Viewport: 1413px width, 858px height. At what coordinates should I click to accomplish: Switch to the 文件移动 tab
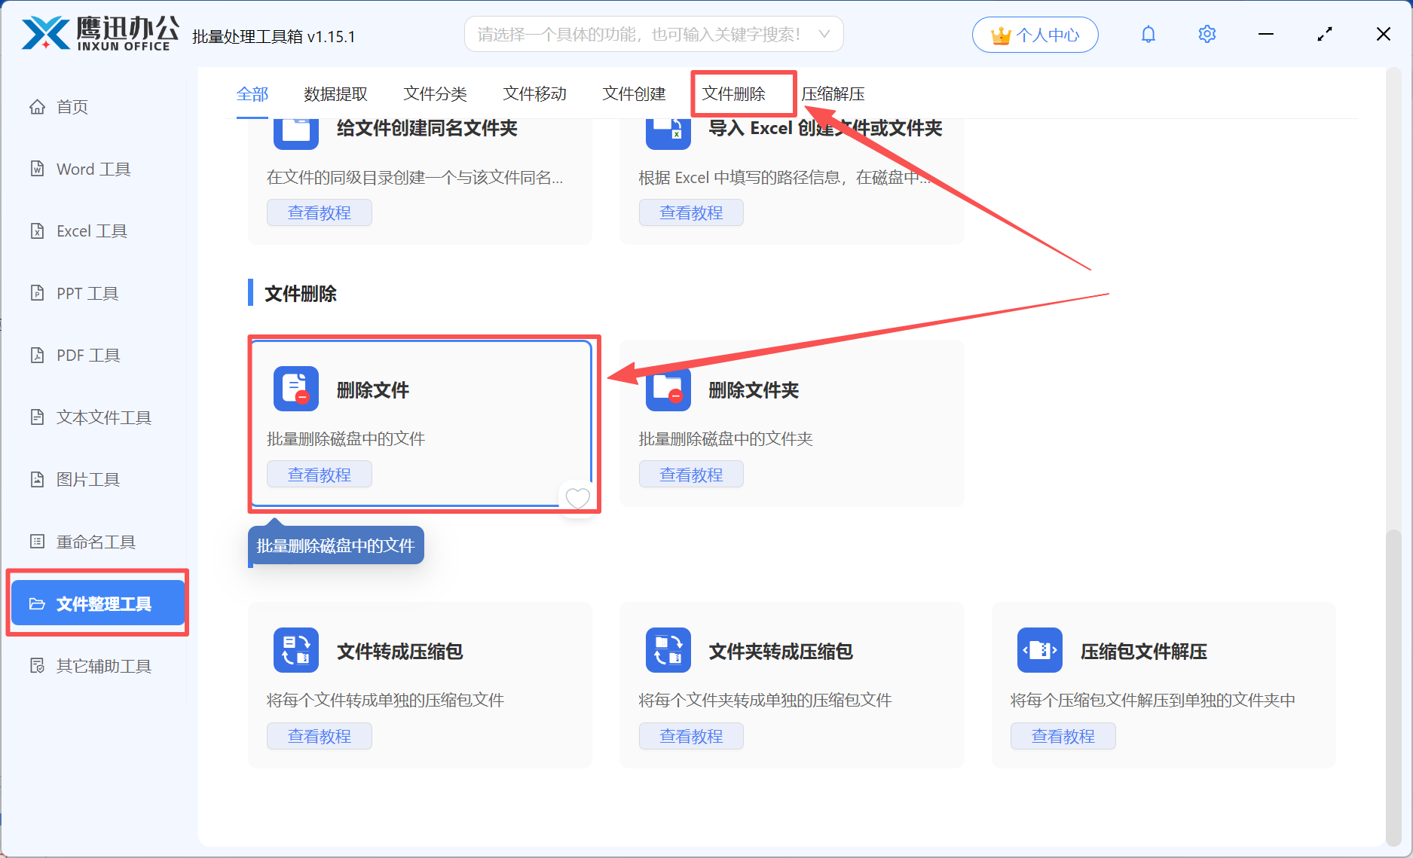pyautogui.click(x=534, y=94)
